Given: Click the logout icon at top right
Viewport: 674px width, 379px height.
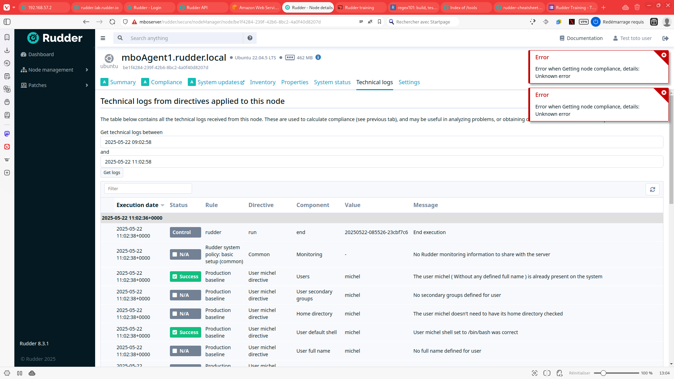Looking at the screenshot, I should [x=665, y=38].
